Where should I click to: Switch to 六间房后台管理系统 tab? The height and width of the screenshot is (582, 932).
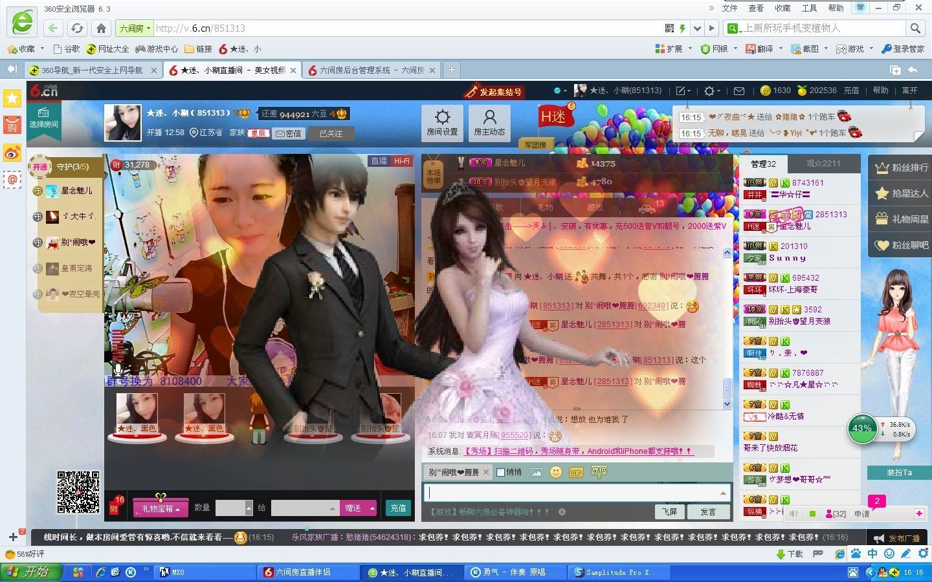tap(372, 70)
